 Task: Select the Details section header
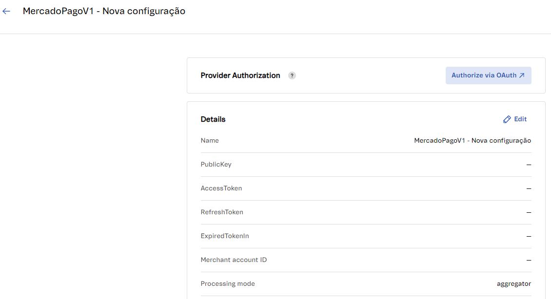(213, 119)
